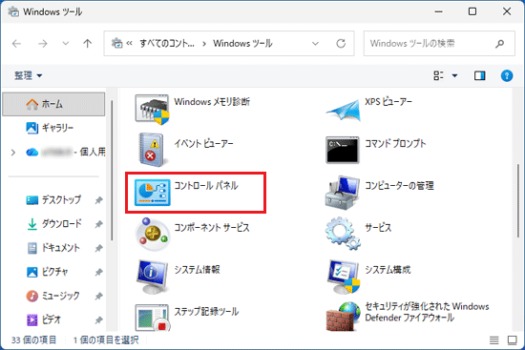Unpin デスクトップ via its pin icon
Image resolution: width=525 pixels, height=350 pixels.
click(98, 200)
